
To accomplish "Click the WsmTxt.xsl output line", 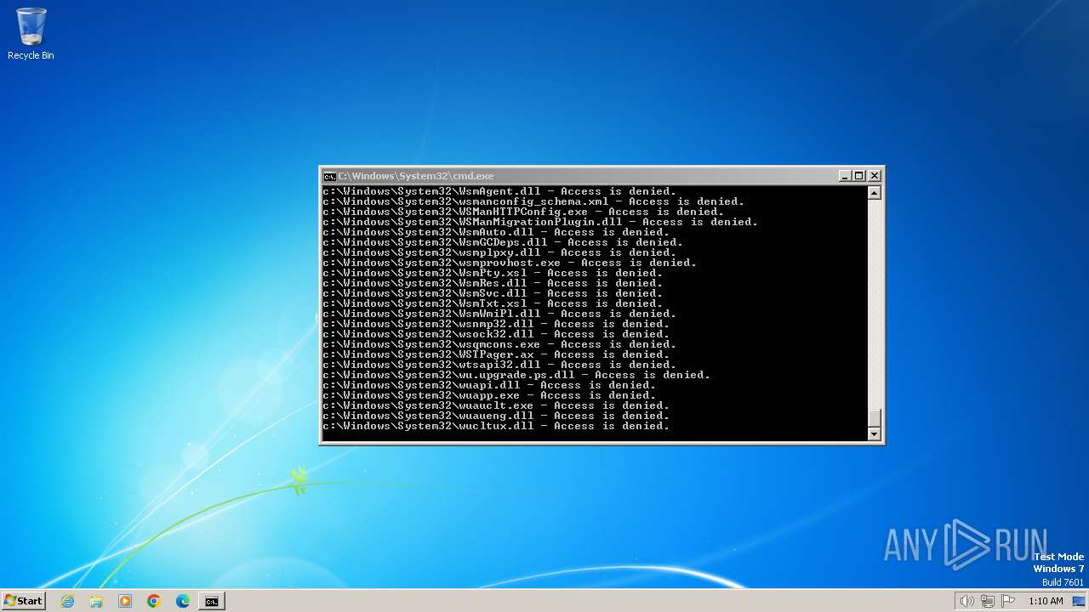I will 493,303.
